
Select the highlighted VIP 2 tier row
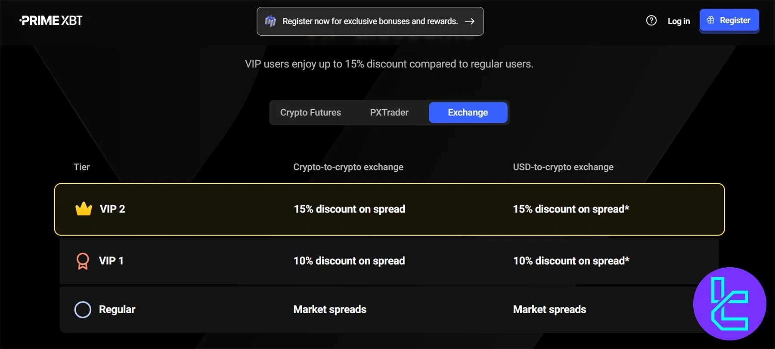point(387,209)
